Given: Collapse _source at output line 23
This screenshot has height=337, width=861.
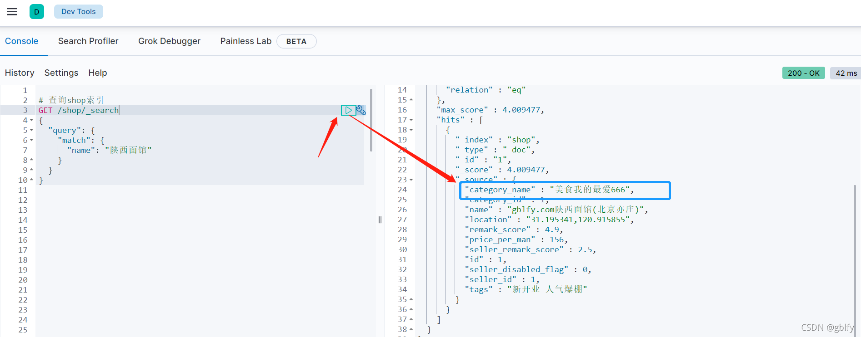Looking at the screenshot, I should 411,180.
